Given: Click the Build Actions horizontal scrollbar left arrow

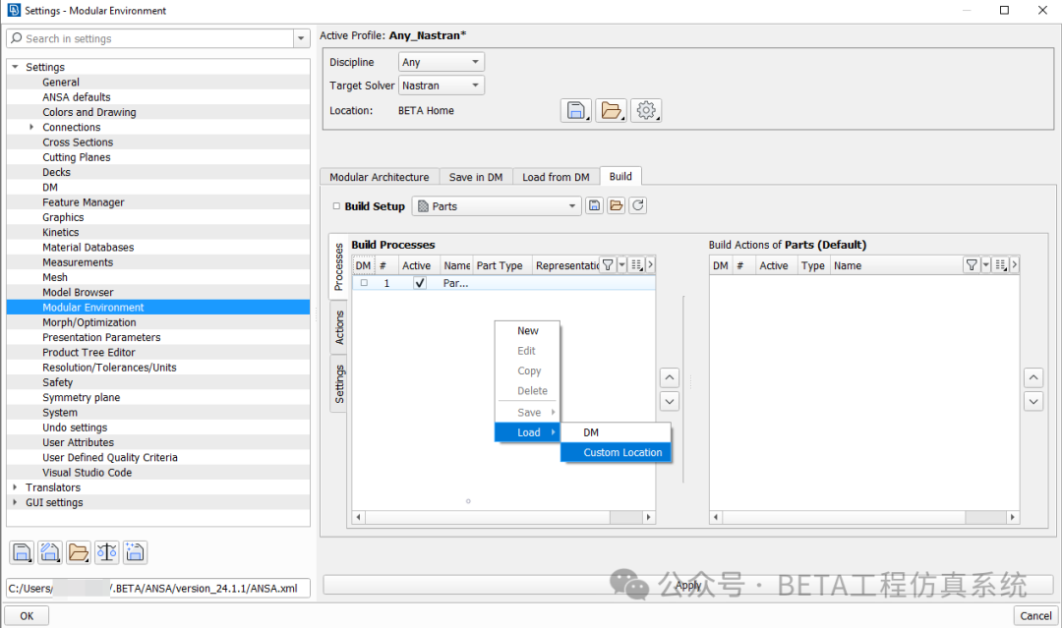Looking at the screenshot, I should click(716, 517).
